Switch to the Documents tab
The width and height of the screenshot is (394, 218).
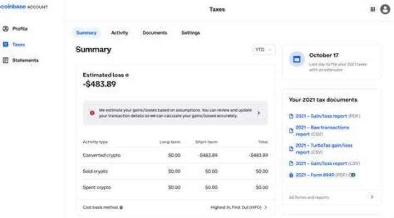tap(155, 33)
